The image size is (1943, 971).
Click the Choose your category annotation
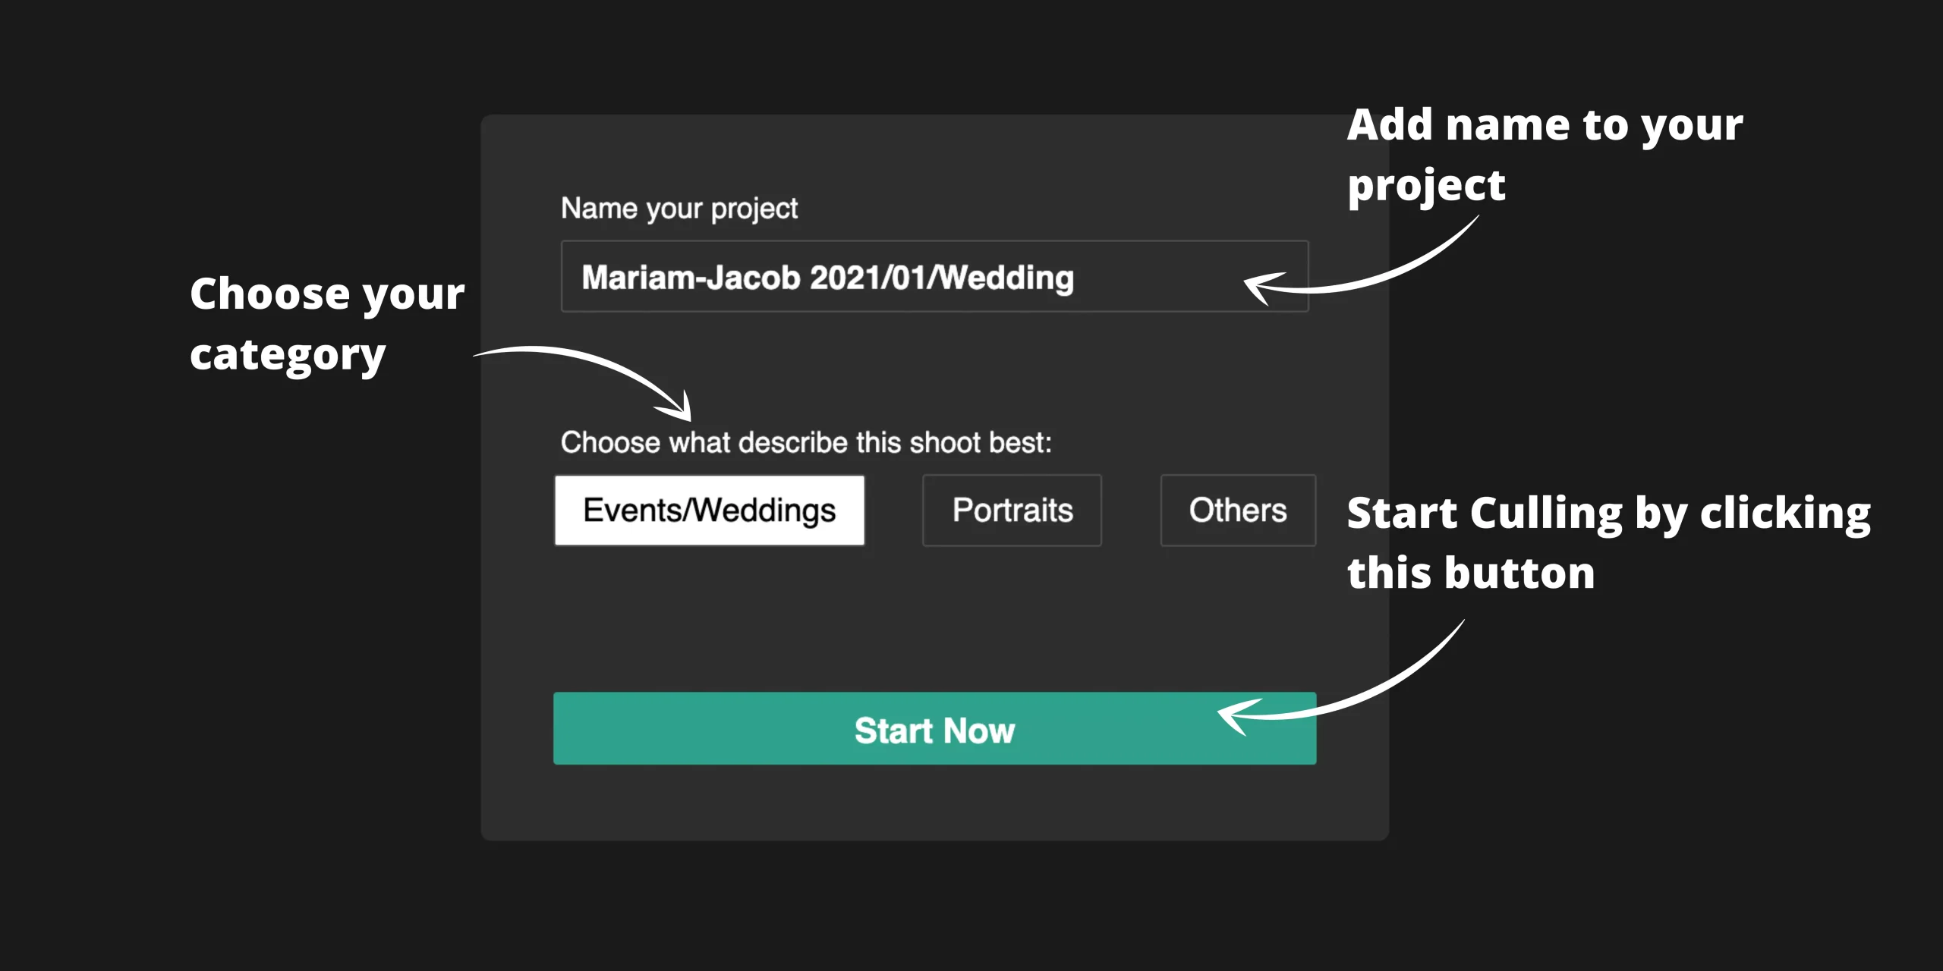point(328,322)
